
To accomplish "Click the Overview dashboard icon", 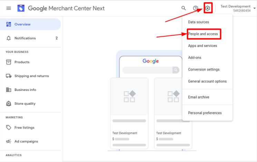I will [x=9, y=24].
